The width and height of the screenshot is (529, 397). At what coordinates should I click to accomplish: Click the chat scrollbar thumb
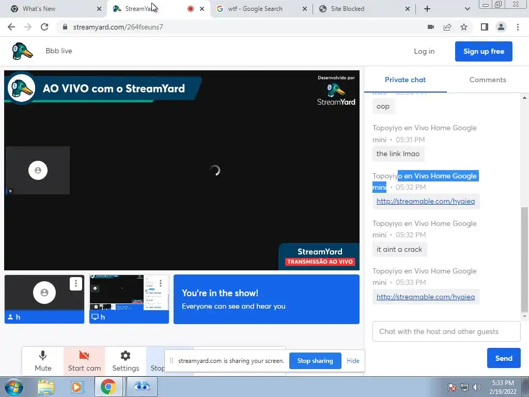[524, 259]
